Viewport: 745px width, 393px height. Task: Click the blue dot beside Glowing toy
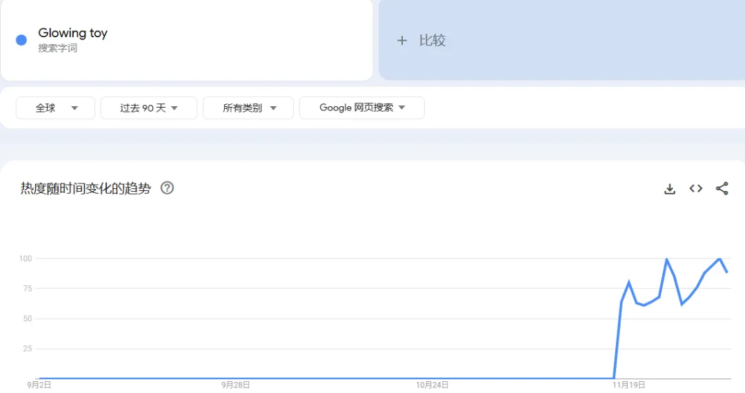click(21, 40)
